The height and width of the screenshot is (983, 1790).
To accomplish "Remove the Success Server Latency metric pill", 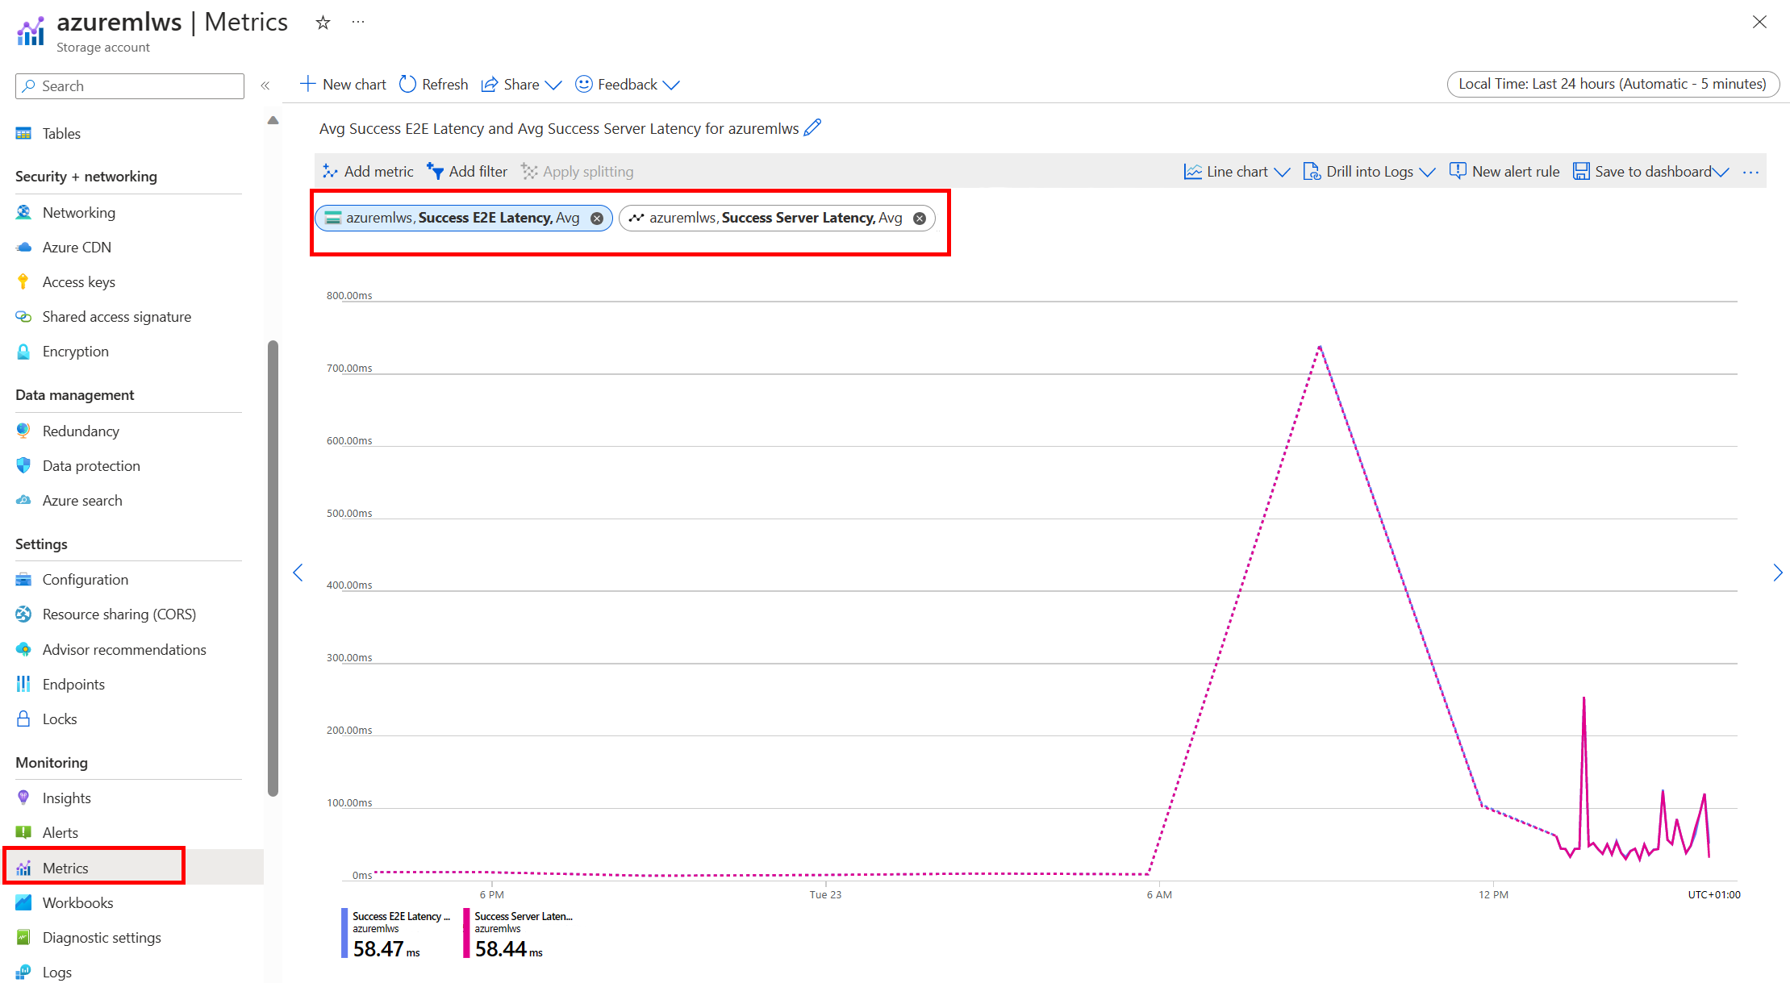I will tap(919, 219).
